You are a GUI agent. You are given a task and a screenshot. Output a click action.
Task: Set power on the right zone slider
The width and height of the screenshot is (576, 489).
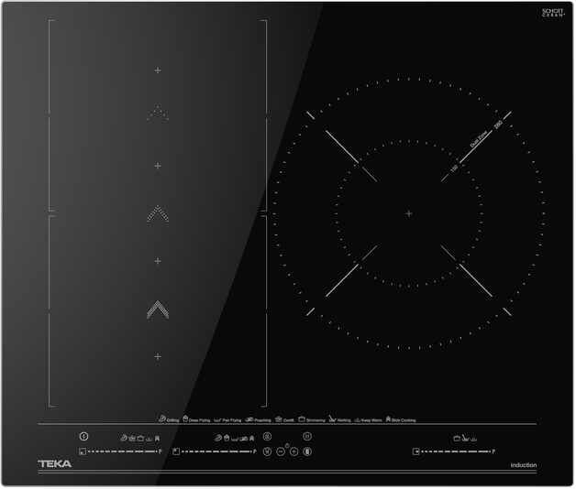[456, 451]
